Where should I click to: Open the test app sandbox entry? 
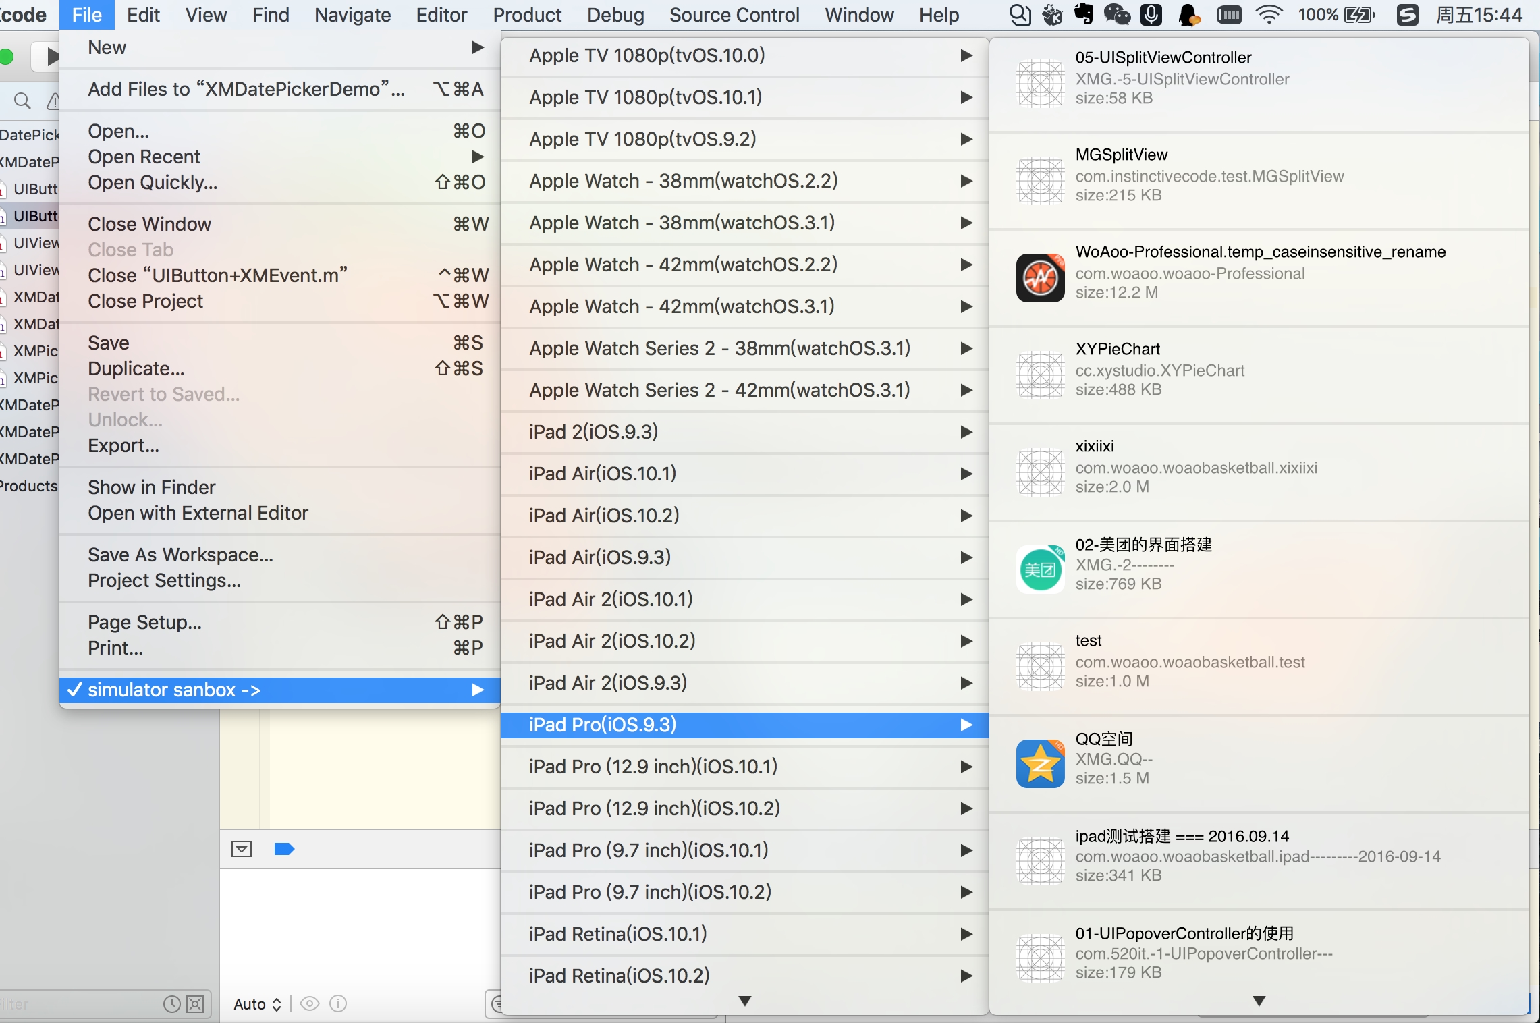point(1259,666)
